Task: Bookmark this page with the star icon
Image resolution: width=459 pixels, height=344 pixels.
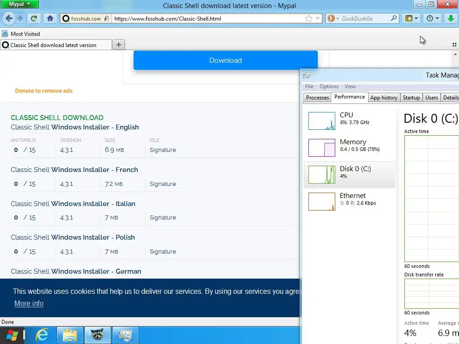Action: (x=308, y=18)
